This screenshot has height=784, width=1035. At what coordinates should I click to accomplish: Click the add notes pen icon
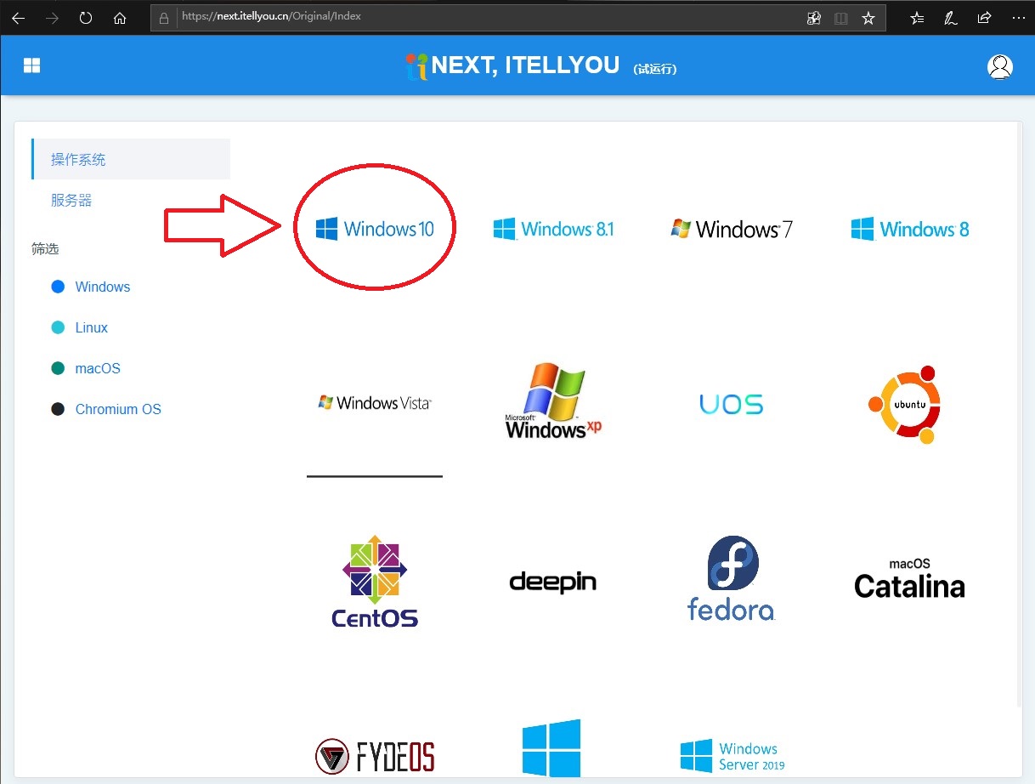[x=951, y=18]
